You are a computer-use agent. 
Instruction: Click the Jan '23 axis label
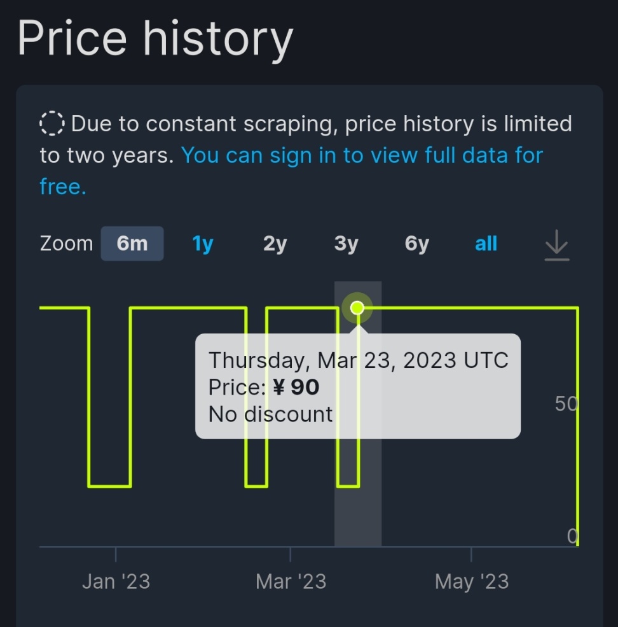[x=116, y=581]
